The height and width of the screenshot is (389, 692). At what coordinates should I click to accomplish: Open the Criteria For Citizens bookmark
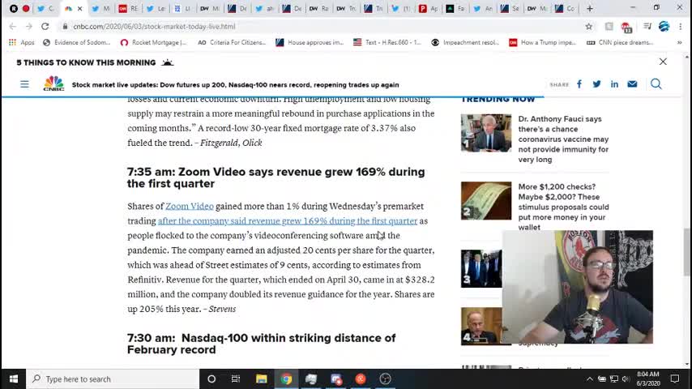pos(232,42)
